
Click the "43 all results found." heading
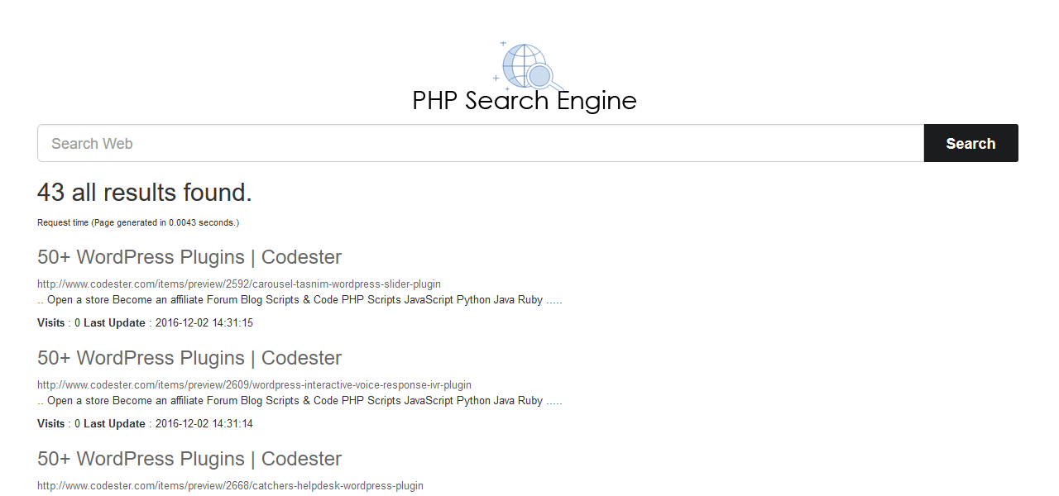[x=144, y=192]
